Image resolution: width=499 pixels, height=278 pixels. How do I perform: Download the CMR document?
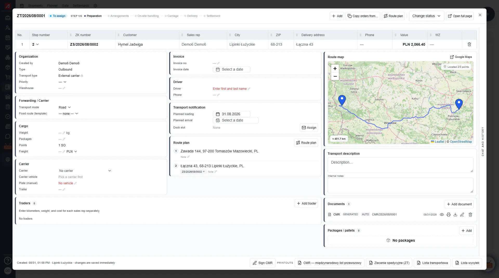455,215
